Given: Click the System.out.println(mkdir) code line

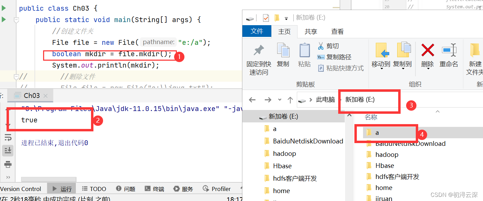Looking at the screenshot, I should [x=105, y=65].
